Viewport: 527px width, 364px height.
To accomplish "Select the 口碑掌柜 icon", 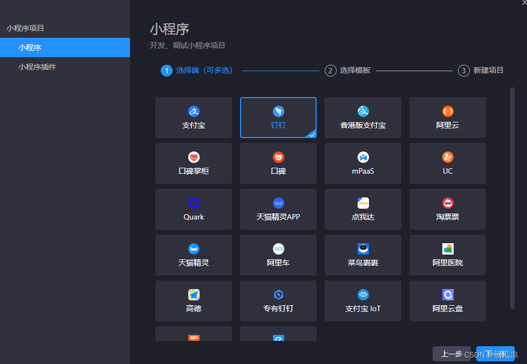I will tap(194, 157).
